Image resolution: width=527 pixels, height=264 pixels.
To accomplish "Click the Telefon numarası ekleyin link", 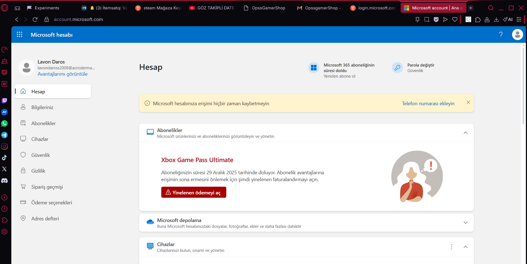I will point(428,103).
